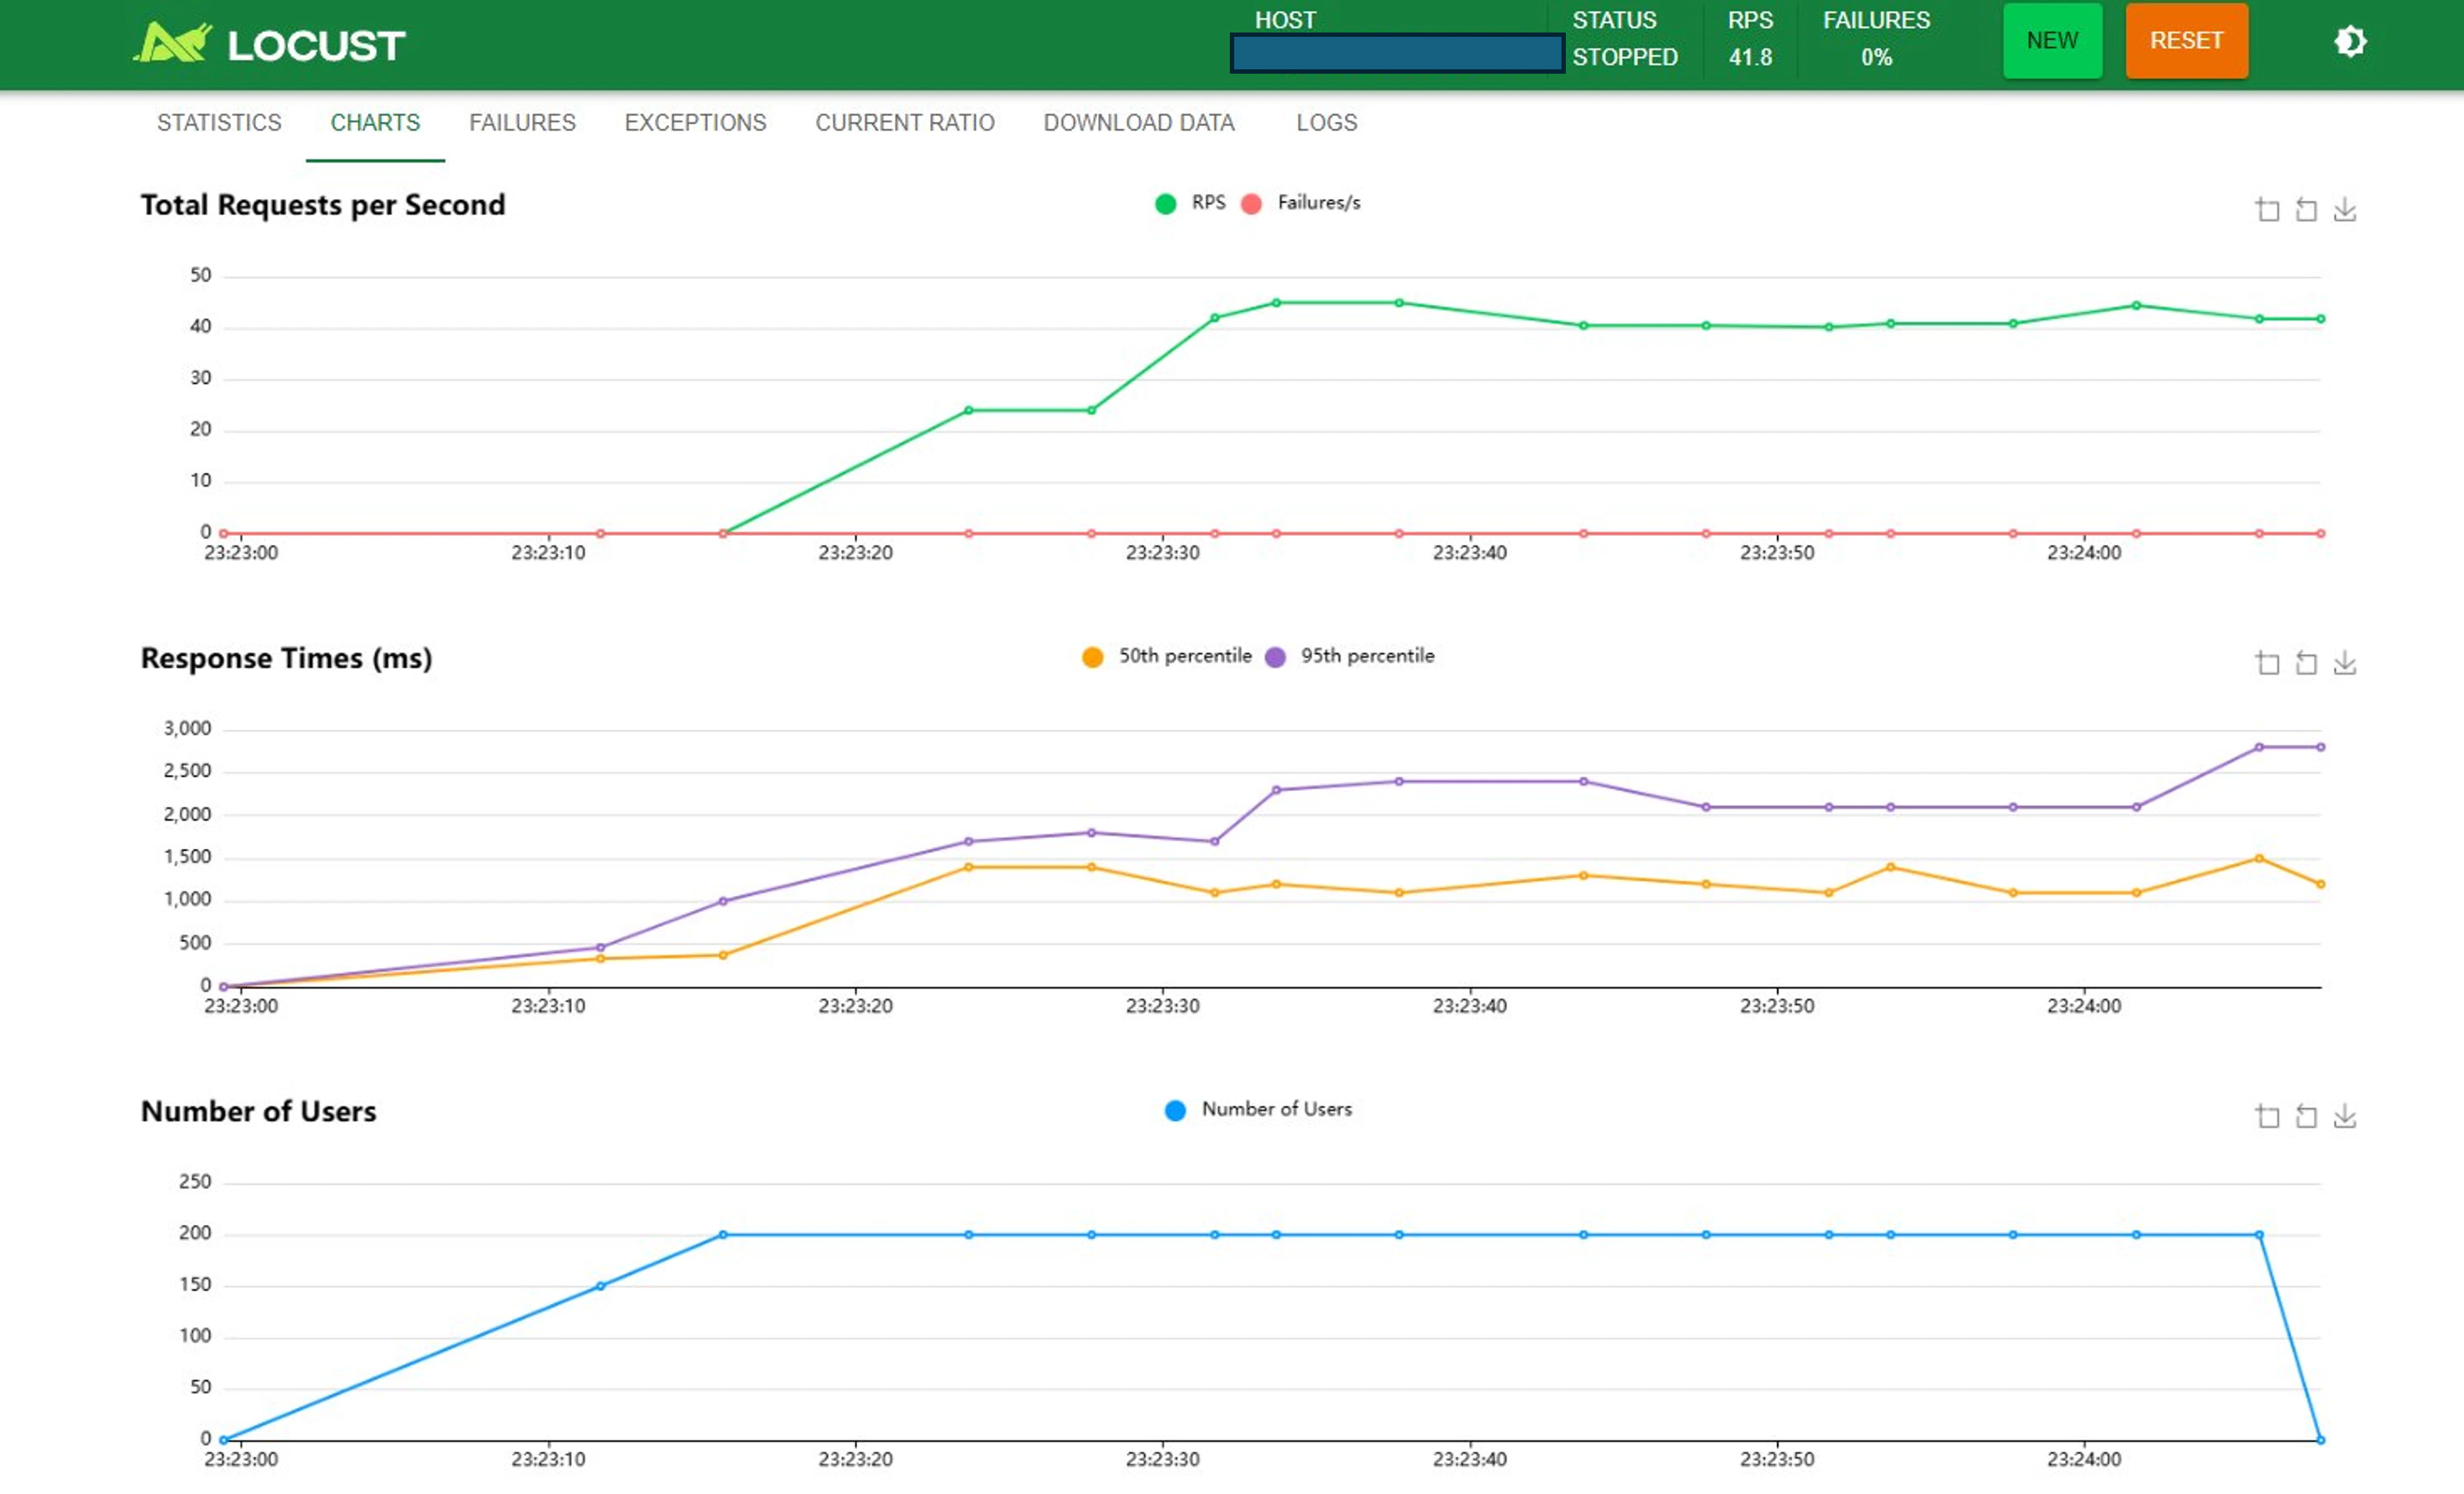This screenshot has width=2464, height=1494.
Task: Switch to the Failures tab
Action: [522, 122]
